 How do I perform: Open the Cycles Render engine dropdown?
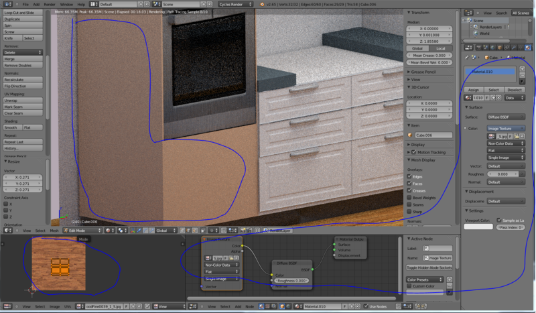coord(235,5)
